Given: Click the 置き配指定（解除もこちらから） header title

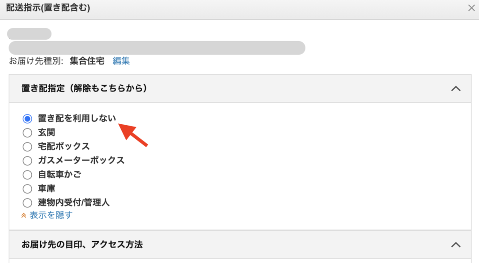Looking at the screenshot, I should point(84,88).
